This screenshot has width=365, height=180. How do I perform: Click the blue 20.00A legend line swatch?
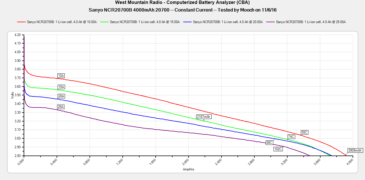(187, 22)
